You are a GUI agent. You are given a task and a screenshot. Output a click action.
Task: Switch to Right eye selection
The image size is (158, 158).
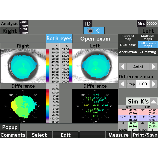point(10,31)
